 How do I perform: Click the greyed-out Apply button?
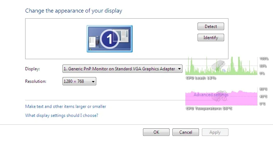point(215,132)
